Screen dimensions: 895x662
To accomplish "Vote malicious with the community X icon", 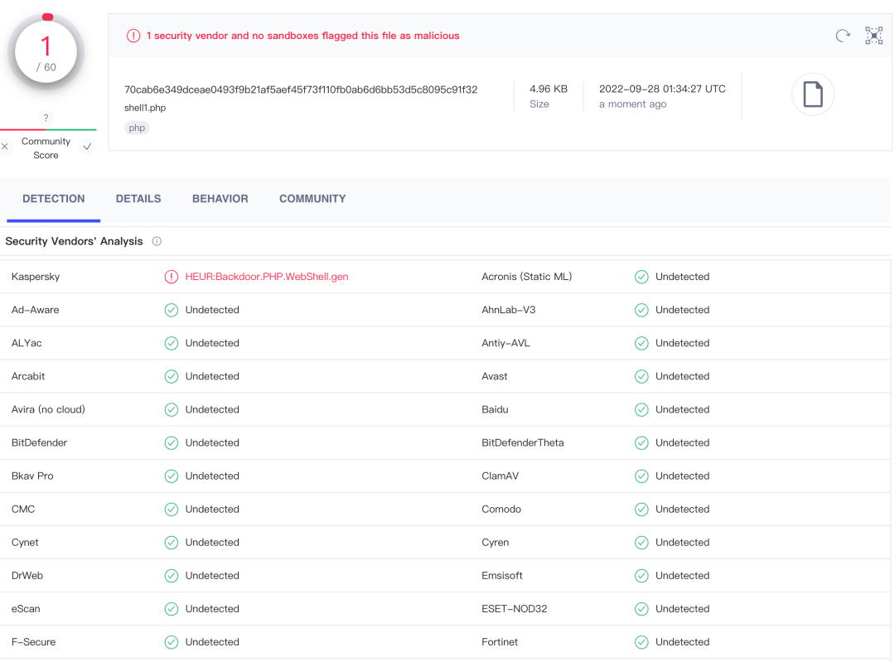I will 5,147.
